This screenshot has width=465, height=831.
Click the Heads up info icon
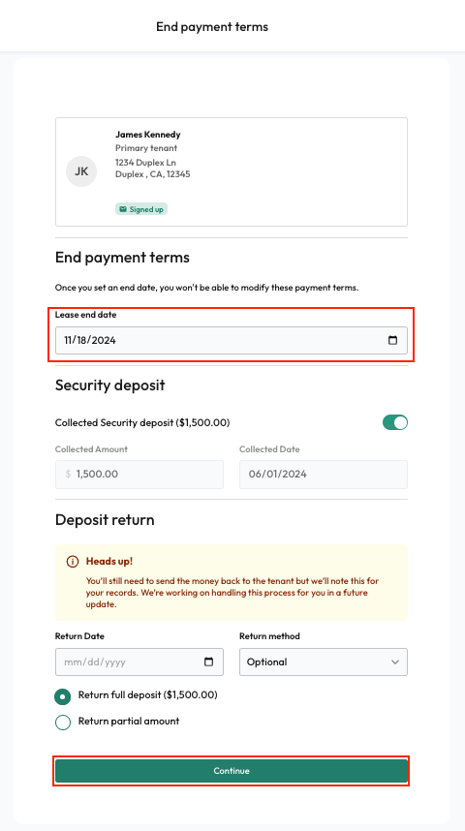pyautogui.click(x=73, y=561)
